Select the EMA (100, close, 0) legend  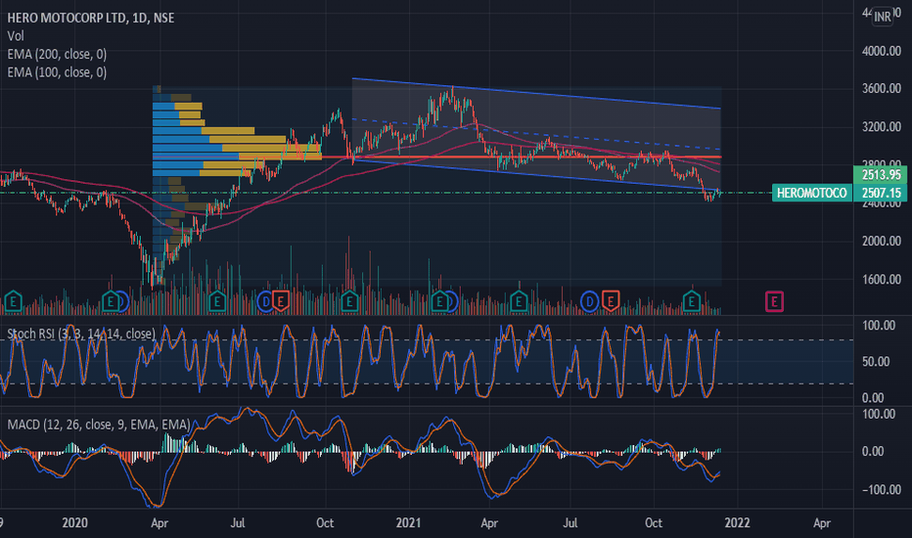(57, 72)
